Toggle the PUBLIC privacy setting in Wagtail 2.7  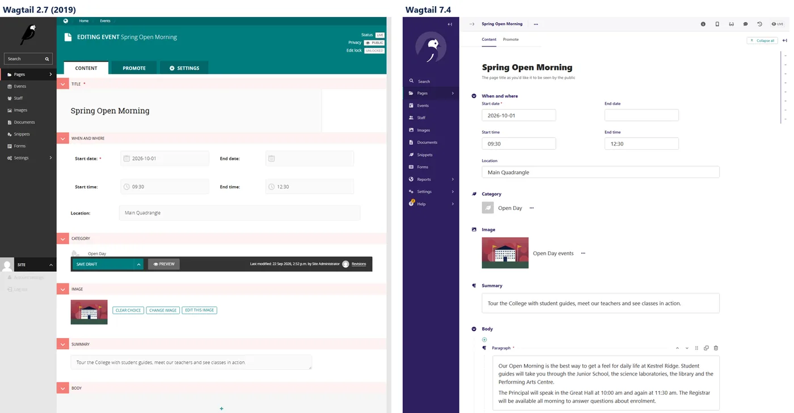tap(374, 43)
